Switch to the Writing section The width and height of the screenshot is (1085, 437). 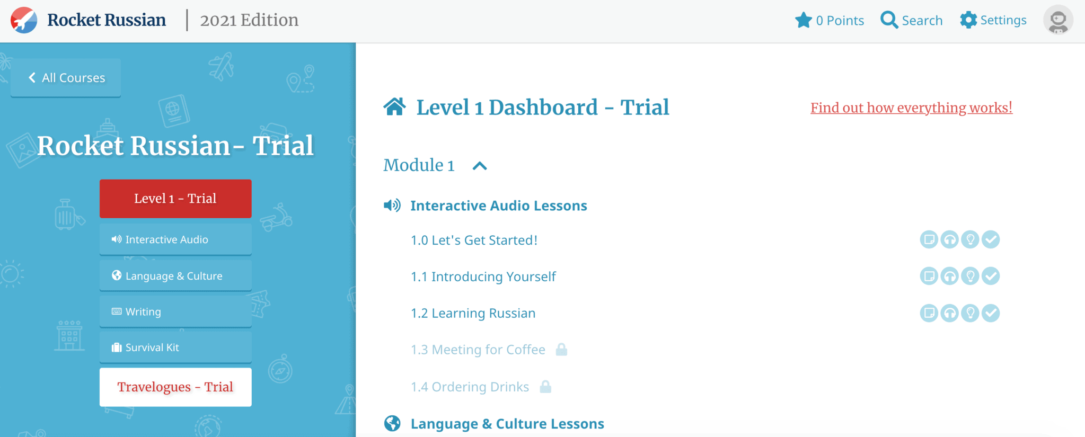(x=175, y=311)
